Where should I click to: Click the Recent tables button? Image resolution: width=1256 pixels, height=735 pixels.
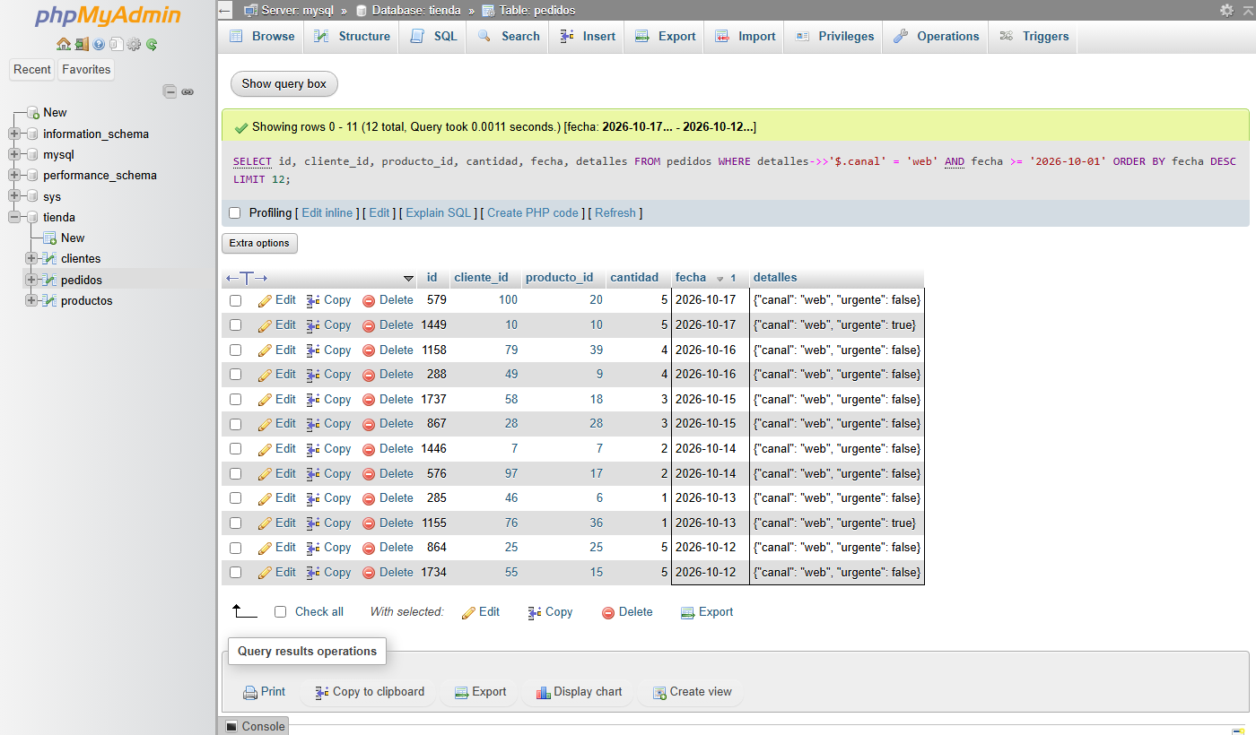point(32,70)
